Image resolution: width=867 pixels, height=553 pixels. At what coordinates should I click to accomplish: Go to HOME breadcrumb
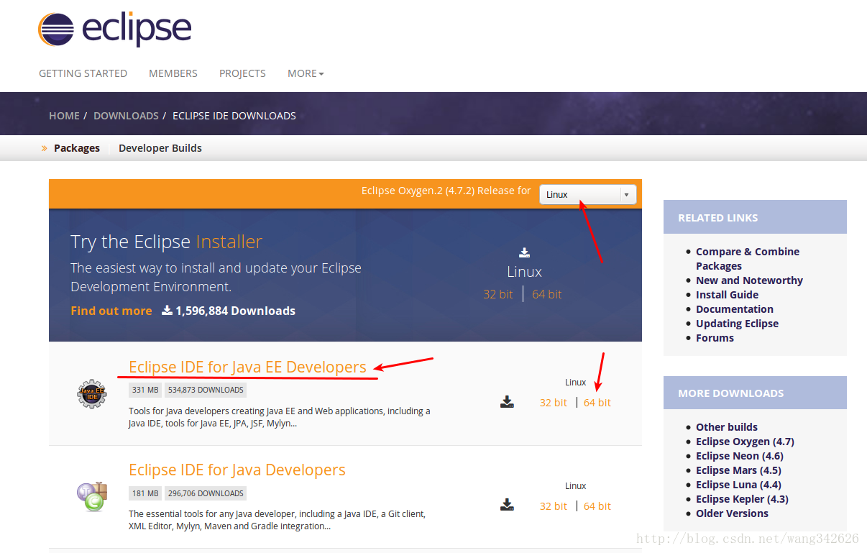(64, 116)
